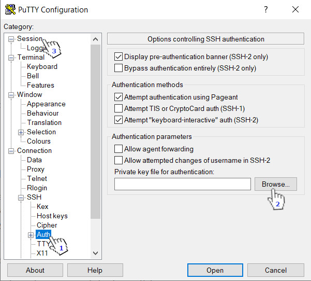The height and width of the screenshot is (281, 311).
Task: Click the Cancel button
Action: pyautogui.click(x=276, y=270)
